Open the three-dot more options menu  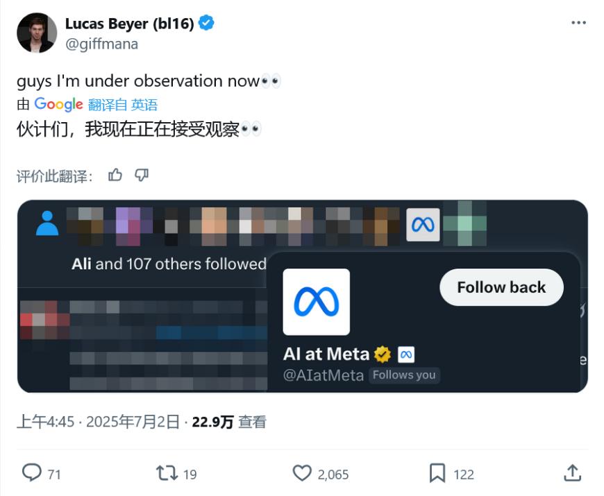tap(578, 23)
